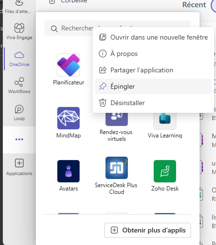Click Obtenir plus d'applis button
The width and height of the screenshot is (216, 245).
click(x=148, y=230)
